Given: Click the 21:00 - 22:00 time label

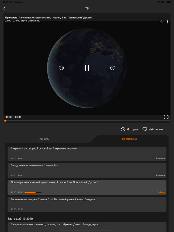Looking at the screenshot, I should coord(17,176).
